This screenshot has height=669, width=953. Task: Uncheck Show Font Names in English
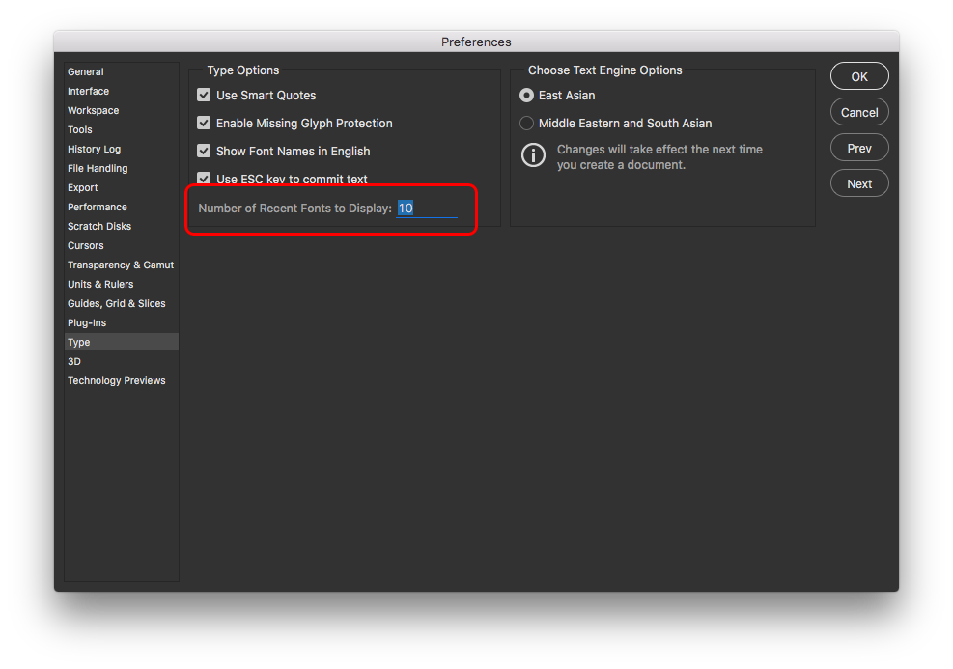[204, 151]
